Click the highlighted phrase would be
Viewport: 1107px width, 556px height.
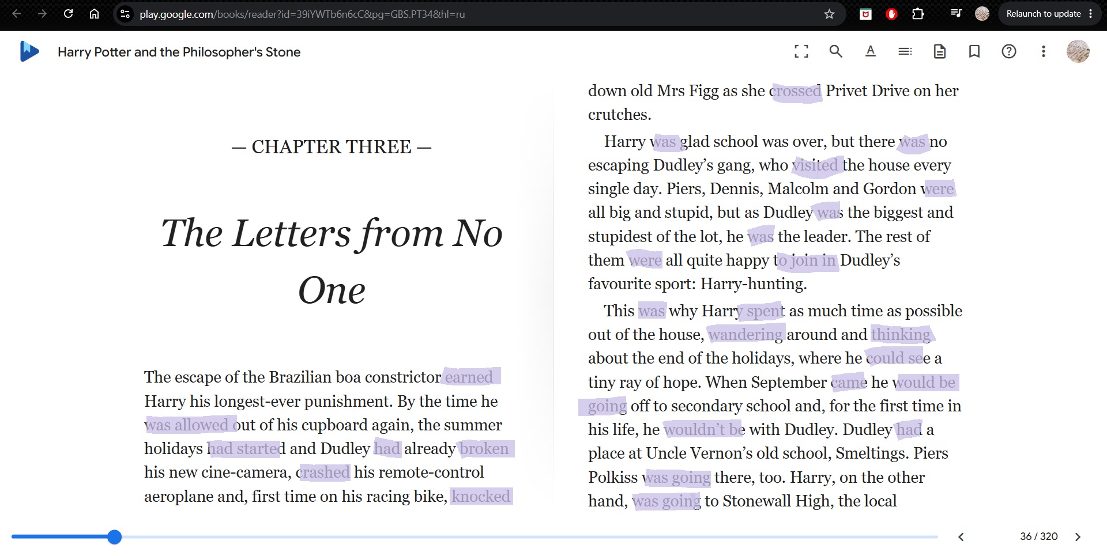pyautogui.click(x=924, y=382)
